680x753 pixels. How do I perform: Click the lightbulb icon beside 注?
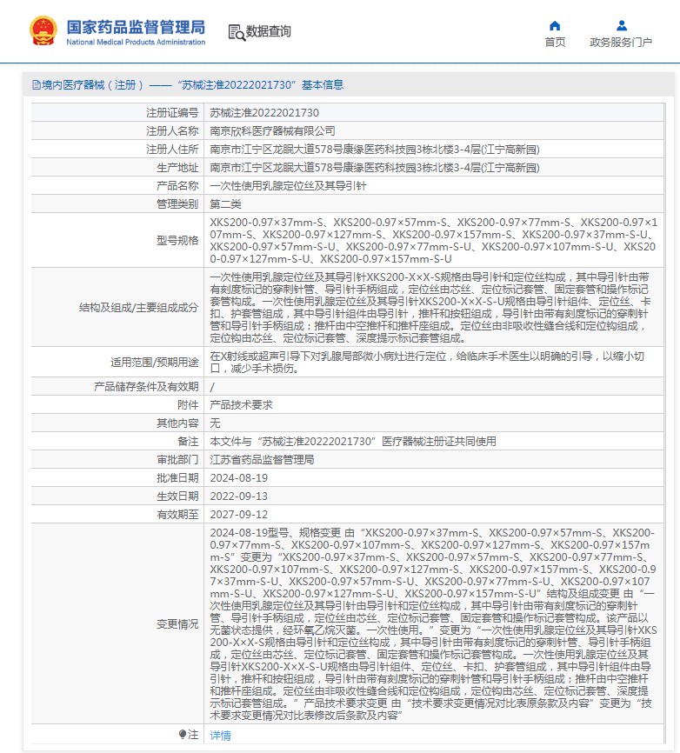(182, 734)
